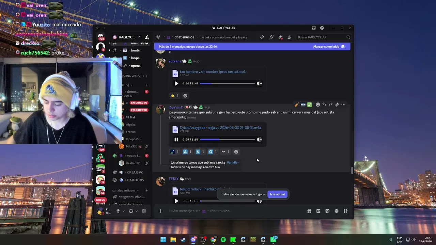The image size is (436, 245).
Task: Collapse the canales antiguos category
Action: 125,190
